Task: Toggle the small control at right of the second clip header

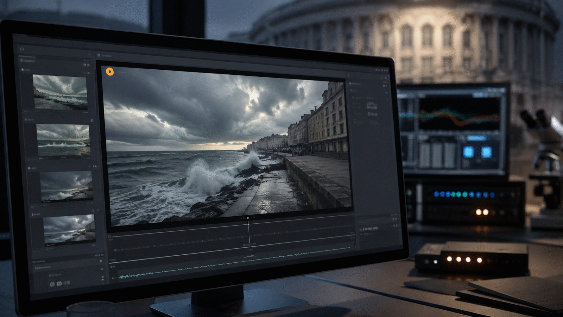Action: pyautogui.click(x=92, y=120)
